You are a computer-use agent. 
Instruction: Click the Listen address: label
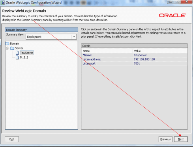tap(92, 59)
